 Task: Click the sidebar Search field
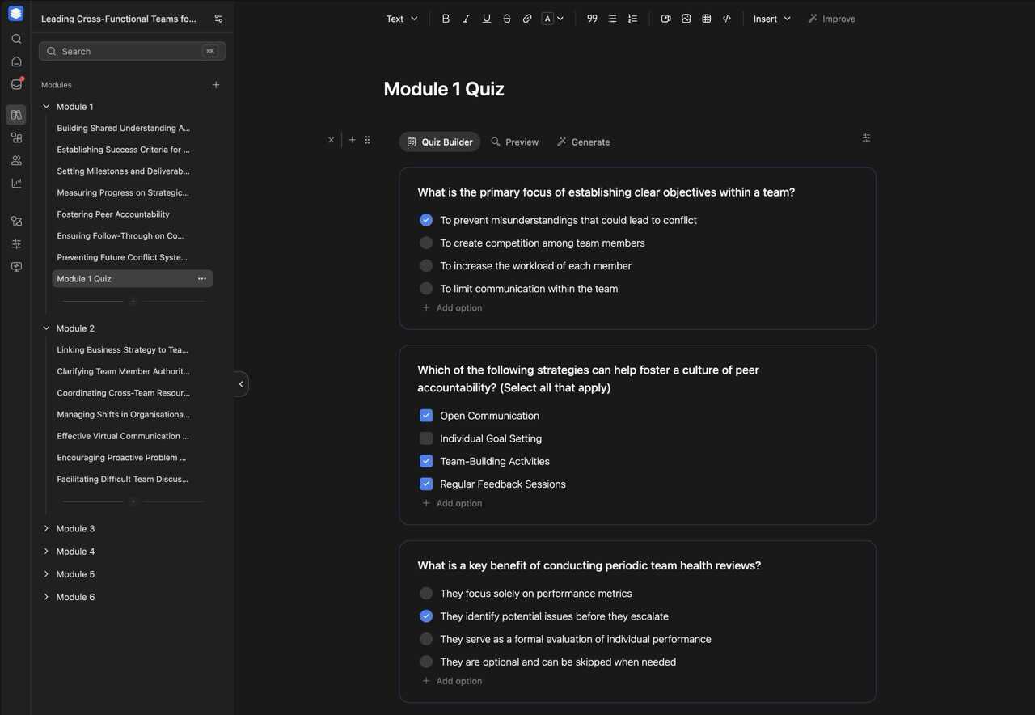pyautogui.click(x=132, y=51)
